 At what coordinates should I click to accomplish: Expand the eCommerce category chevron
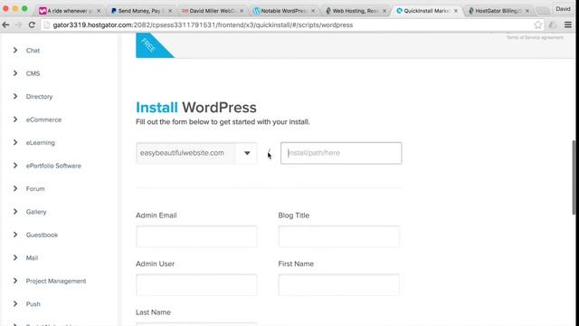click(x=15, y=119)
